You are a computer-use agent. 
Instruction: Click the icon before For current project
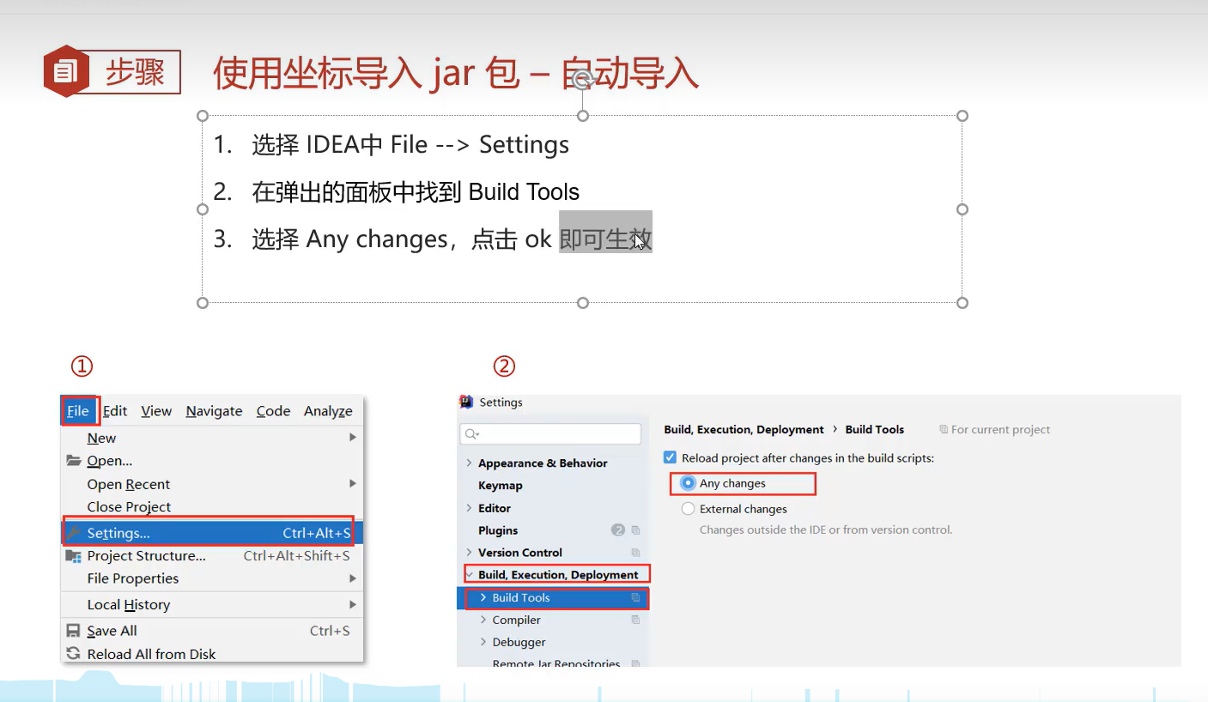click(944, 429)
